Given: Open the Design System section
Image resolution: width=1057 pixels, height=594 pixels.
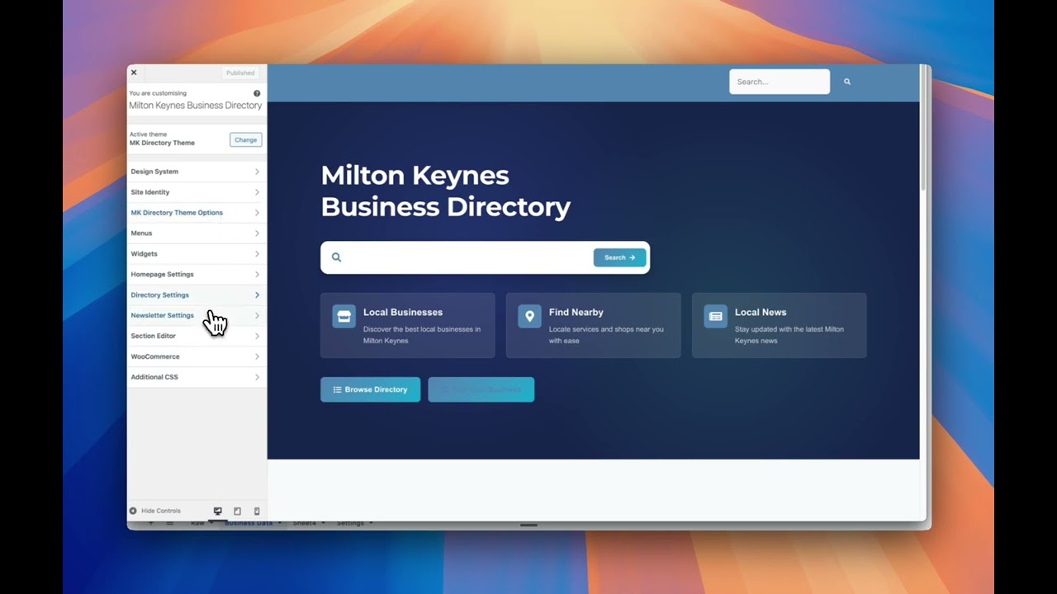Looking at the screenshot, I should [196, 172].
